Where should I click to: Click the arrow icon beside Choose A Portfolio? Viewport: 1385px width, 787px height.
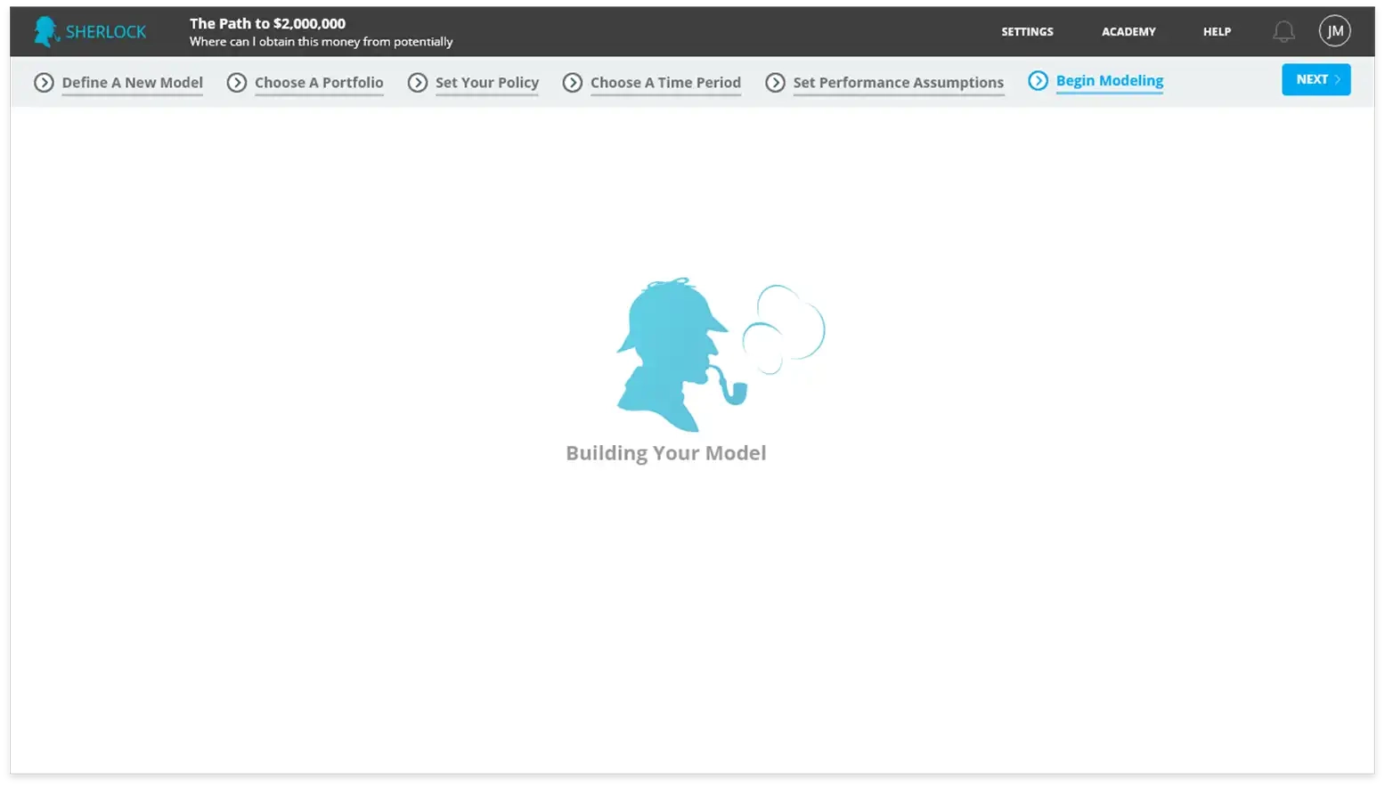coord(237,83)
